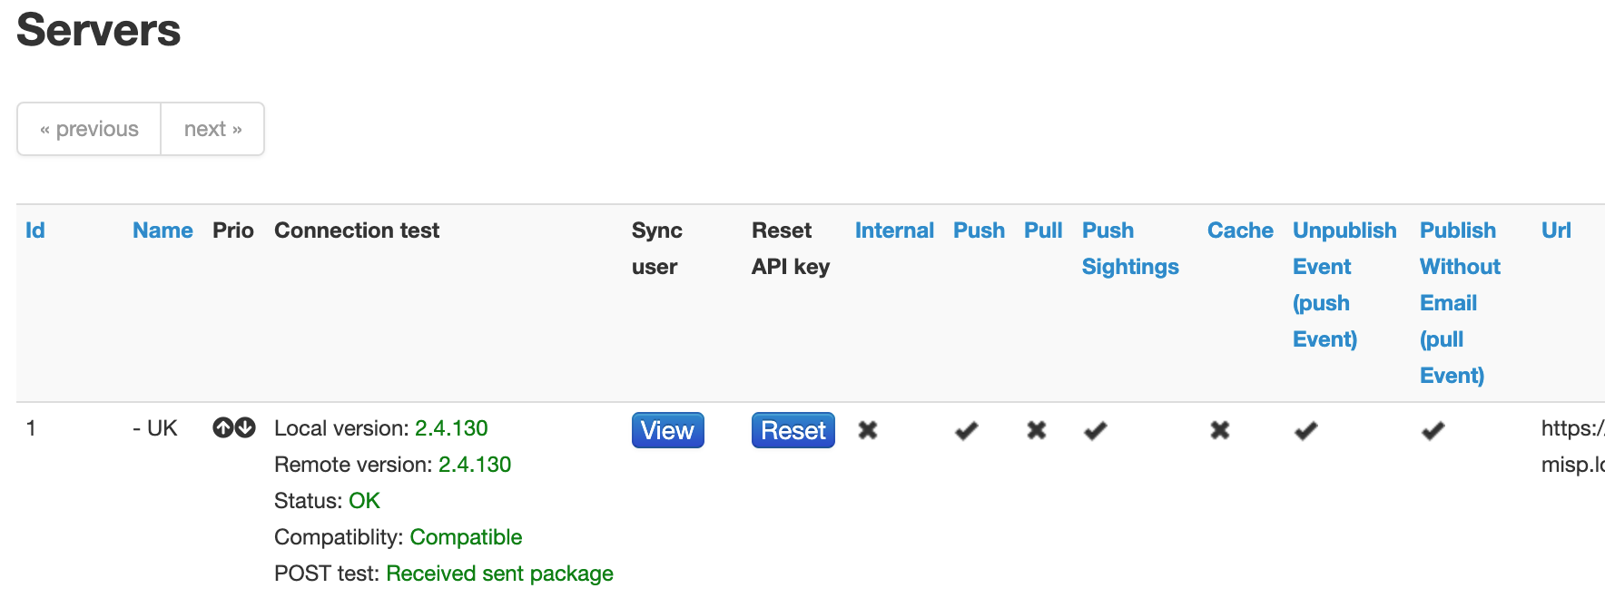Viewport: 1605px width, 608px height.
Task: Click the Received sent package POST test result
Action: (x=499, y=573)
